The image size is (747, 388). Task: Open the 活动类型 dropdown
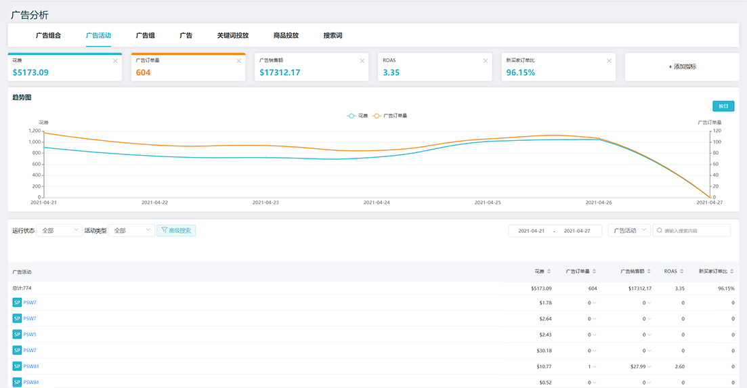[x=131, y=230]
